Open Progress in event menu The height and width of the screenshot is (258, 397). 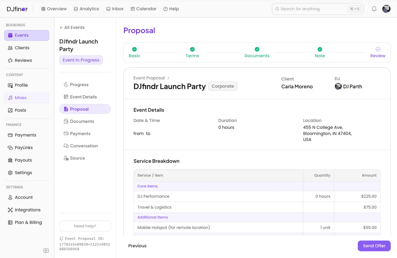(x=85, y=85)
